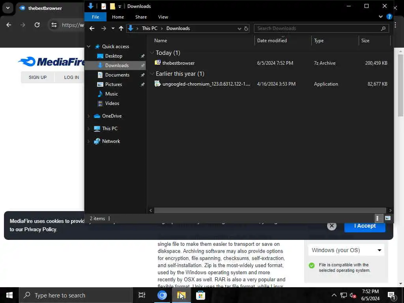Viewport: 404px width, 303px height.
Task: Dismiss cookie banner with X button
Action: pyautogui.click(x=331, y=226)
